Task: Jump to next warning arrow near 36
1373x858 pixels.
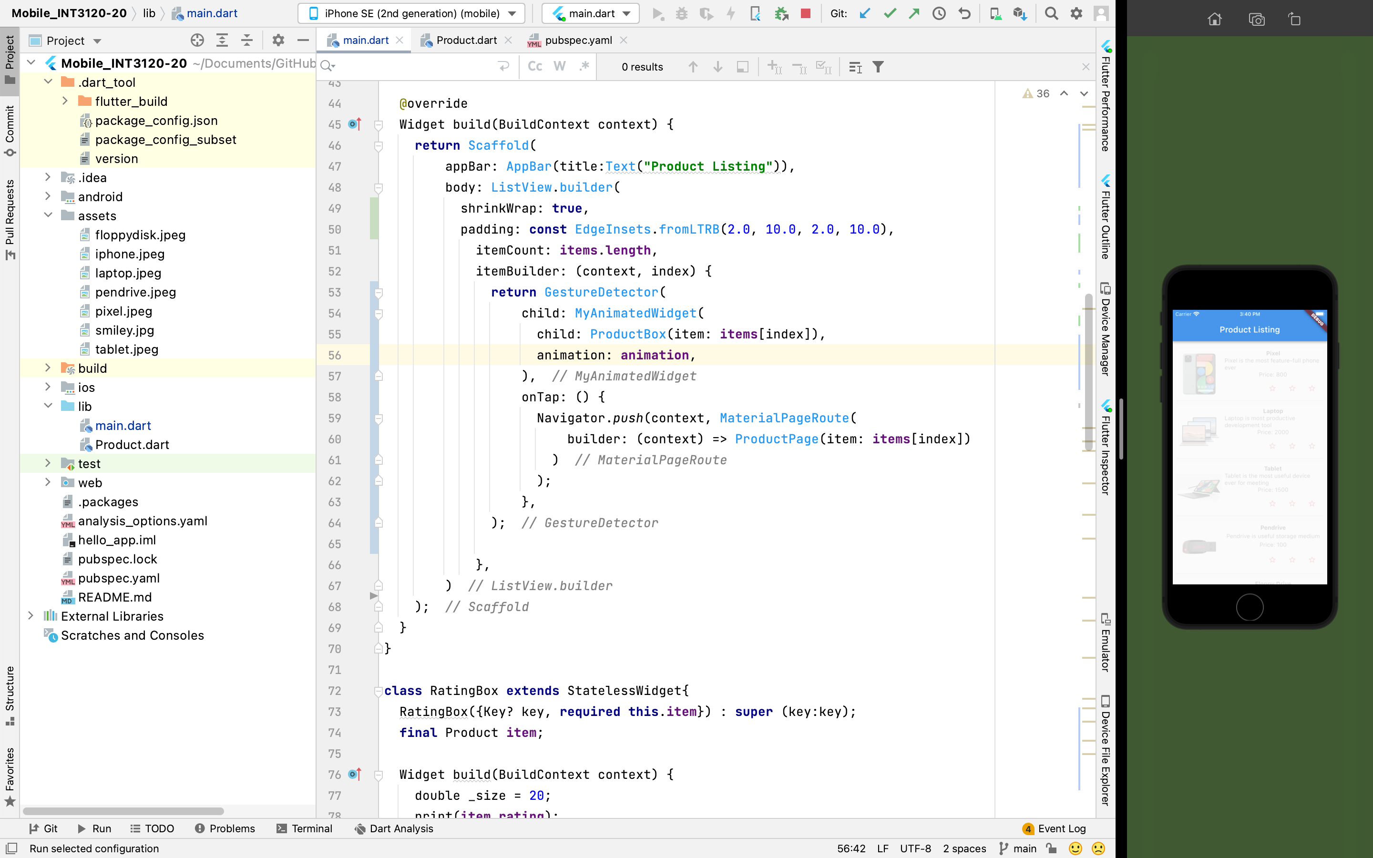Action: point(1084,93)
